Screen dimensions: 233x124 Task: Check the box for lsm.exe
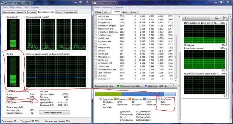[96, 51]
